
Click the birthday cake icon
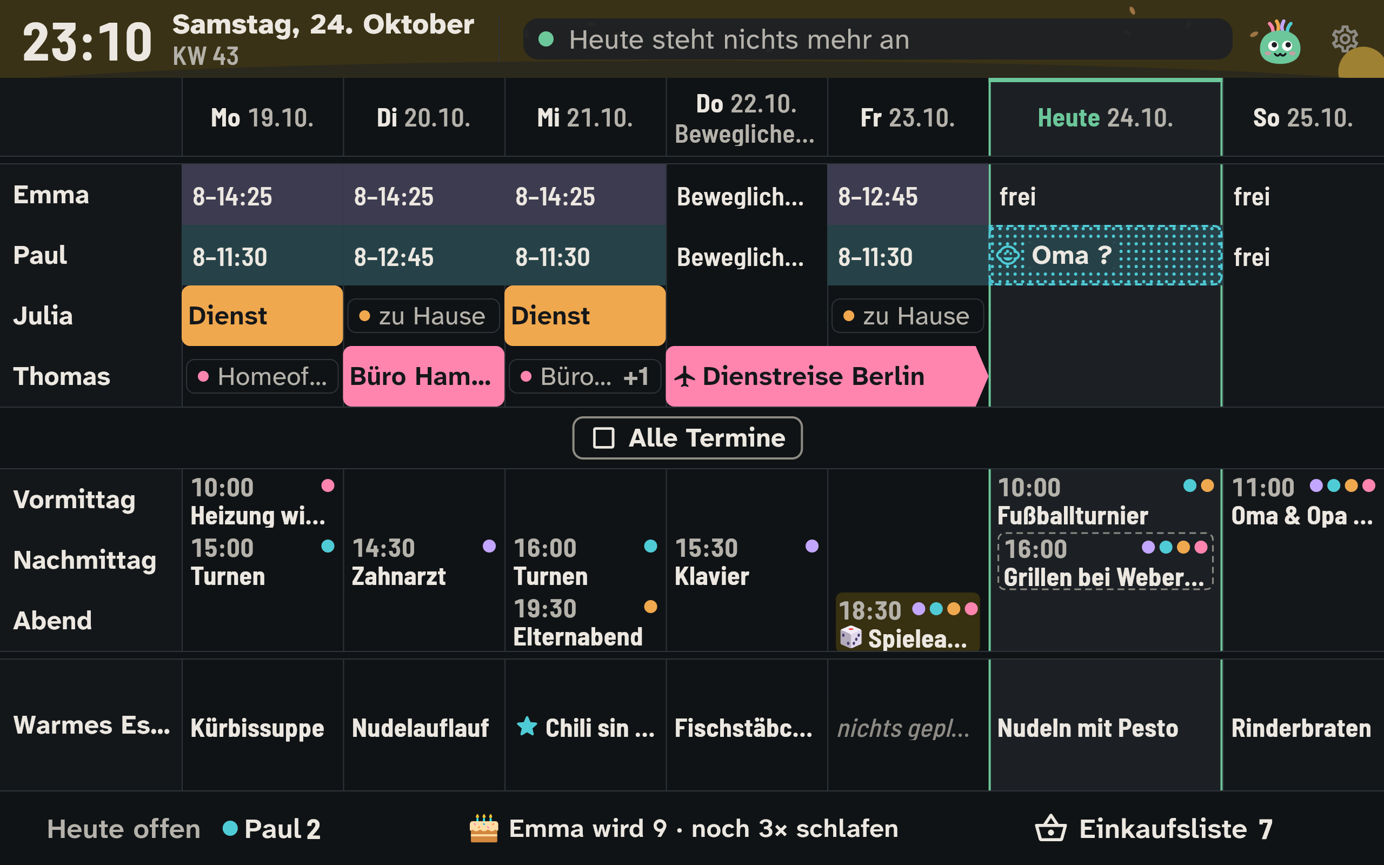point(484,828)
